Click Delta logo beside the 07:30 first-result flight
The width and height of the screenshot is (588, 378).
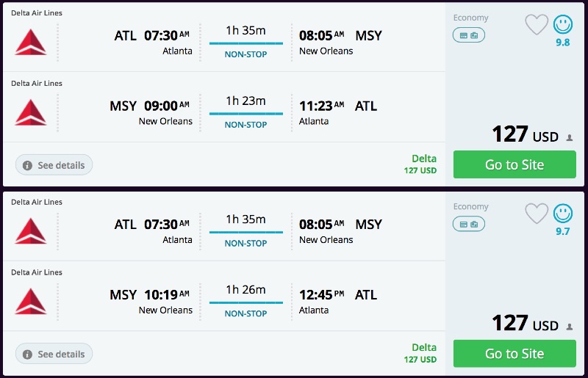coord(31,43)
